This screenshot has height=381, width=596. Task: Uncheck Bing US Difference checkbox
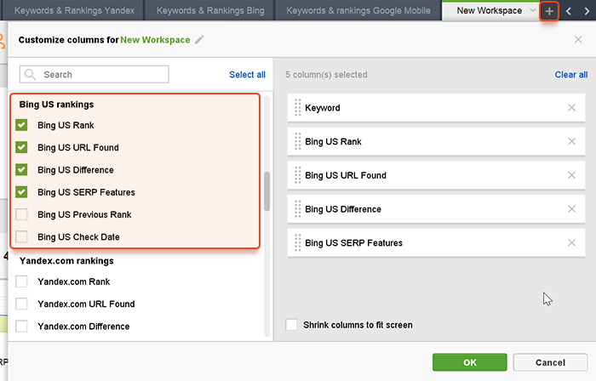(21, 169)
